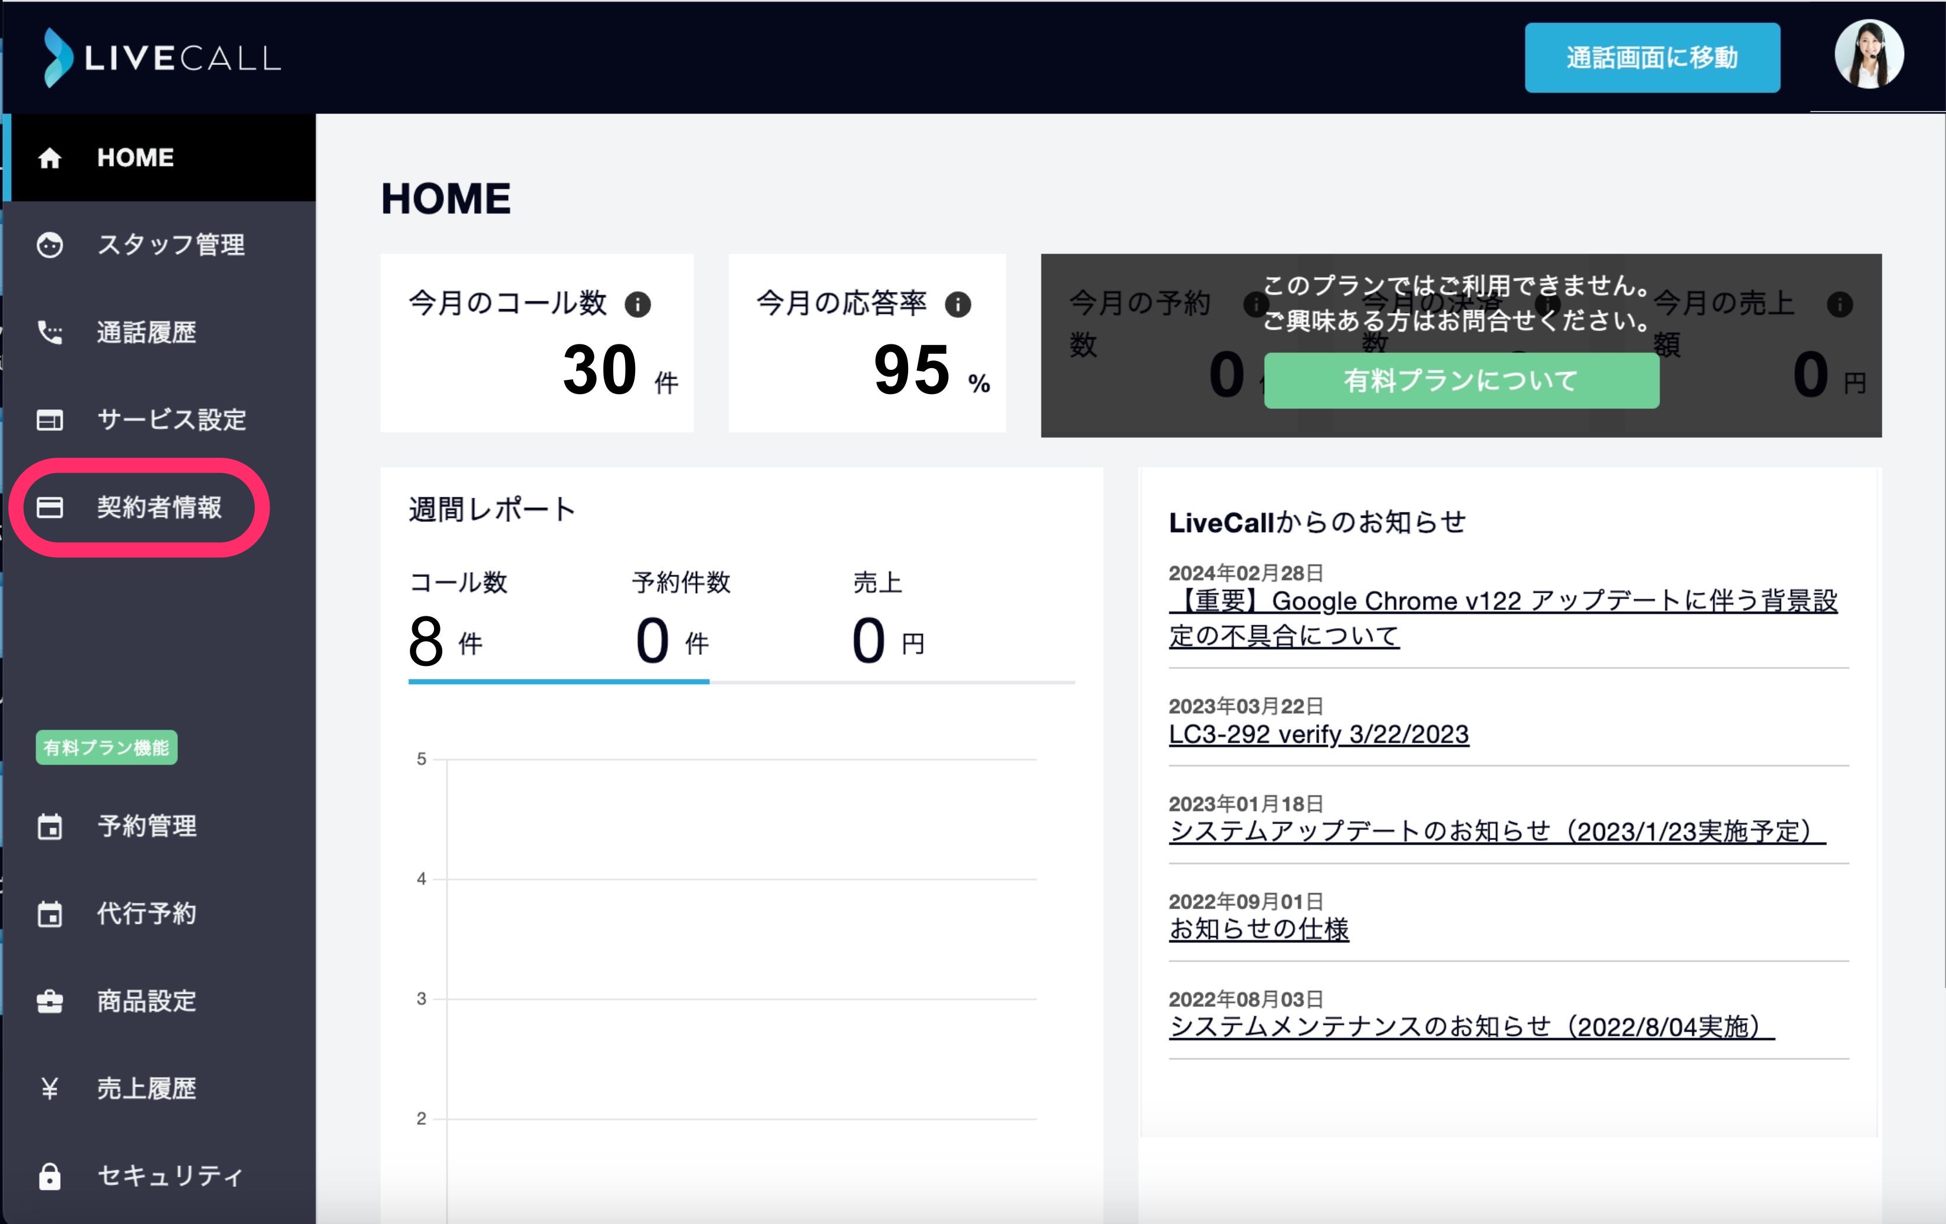
Task: Click the date 2022年09月01日
Action: (x=1246, y=901)
